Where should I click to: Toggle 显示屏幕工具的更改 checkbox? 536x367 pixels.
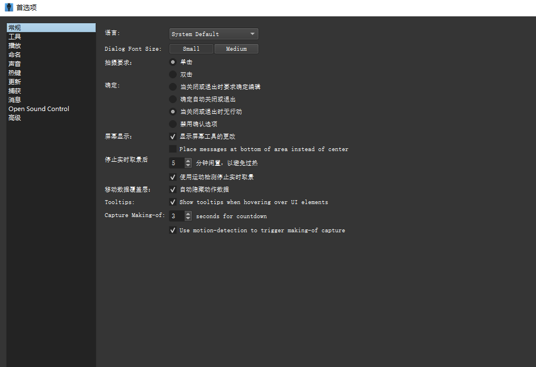tap(173, 136)
